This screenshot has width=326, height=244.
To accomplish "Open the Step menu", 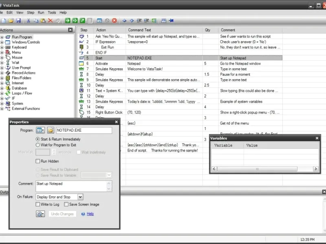I will [x=31, y=13].
